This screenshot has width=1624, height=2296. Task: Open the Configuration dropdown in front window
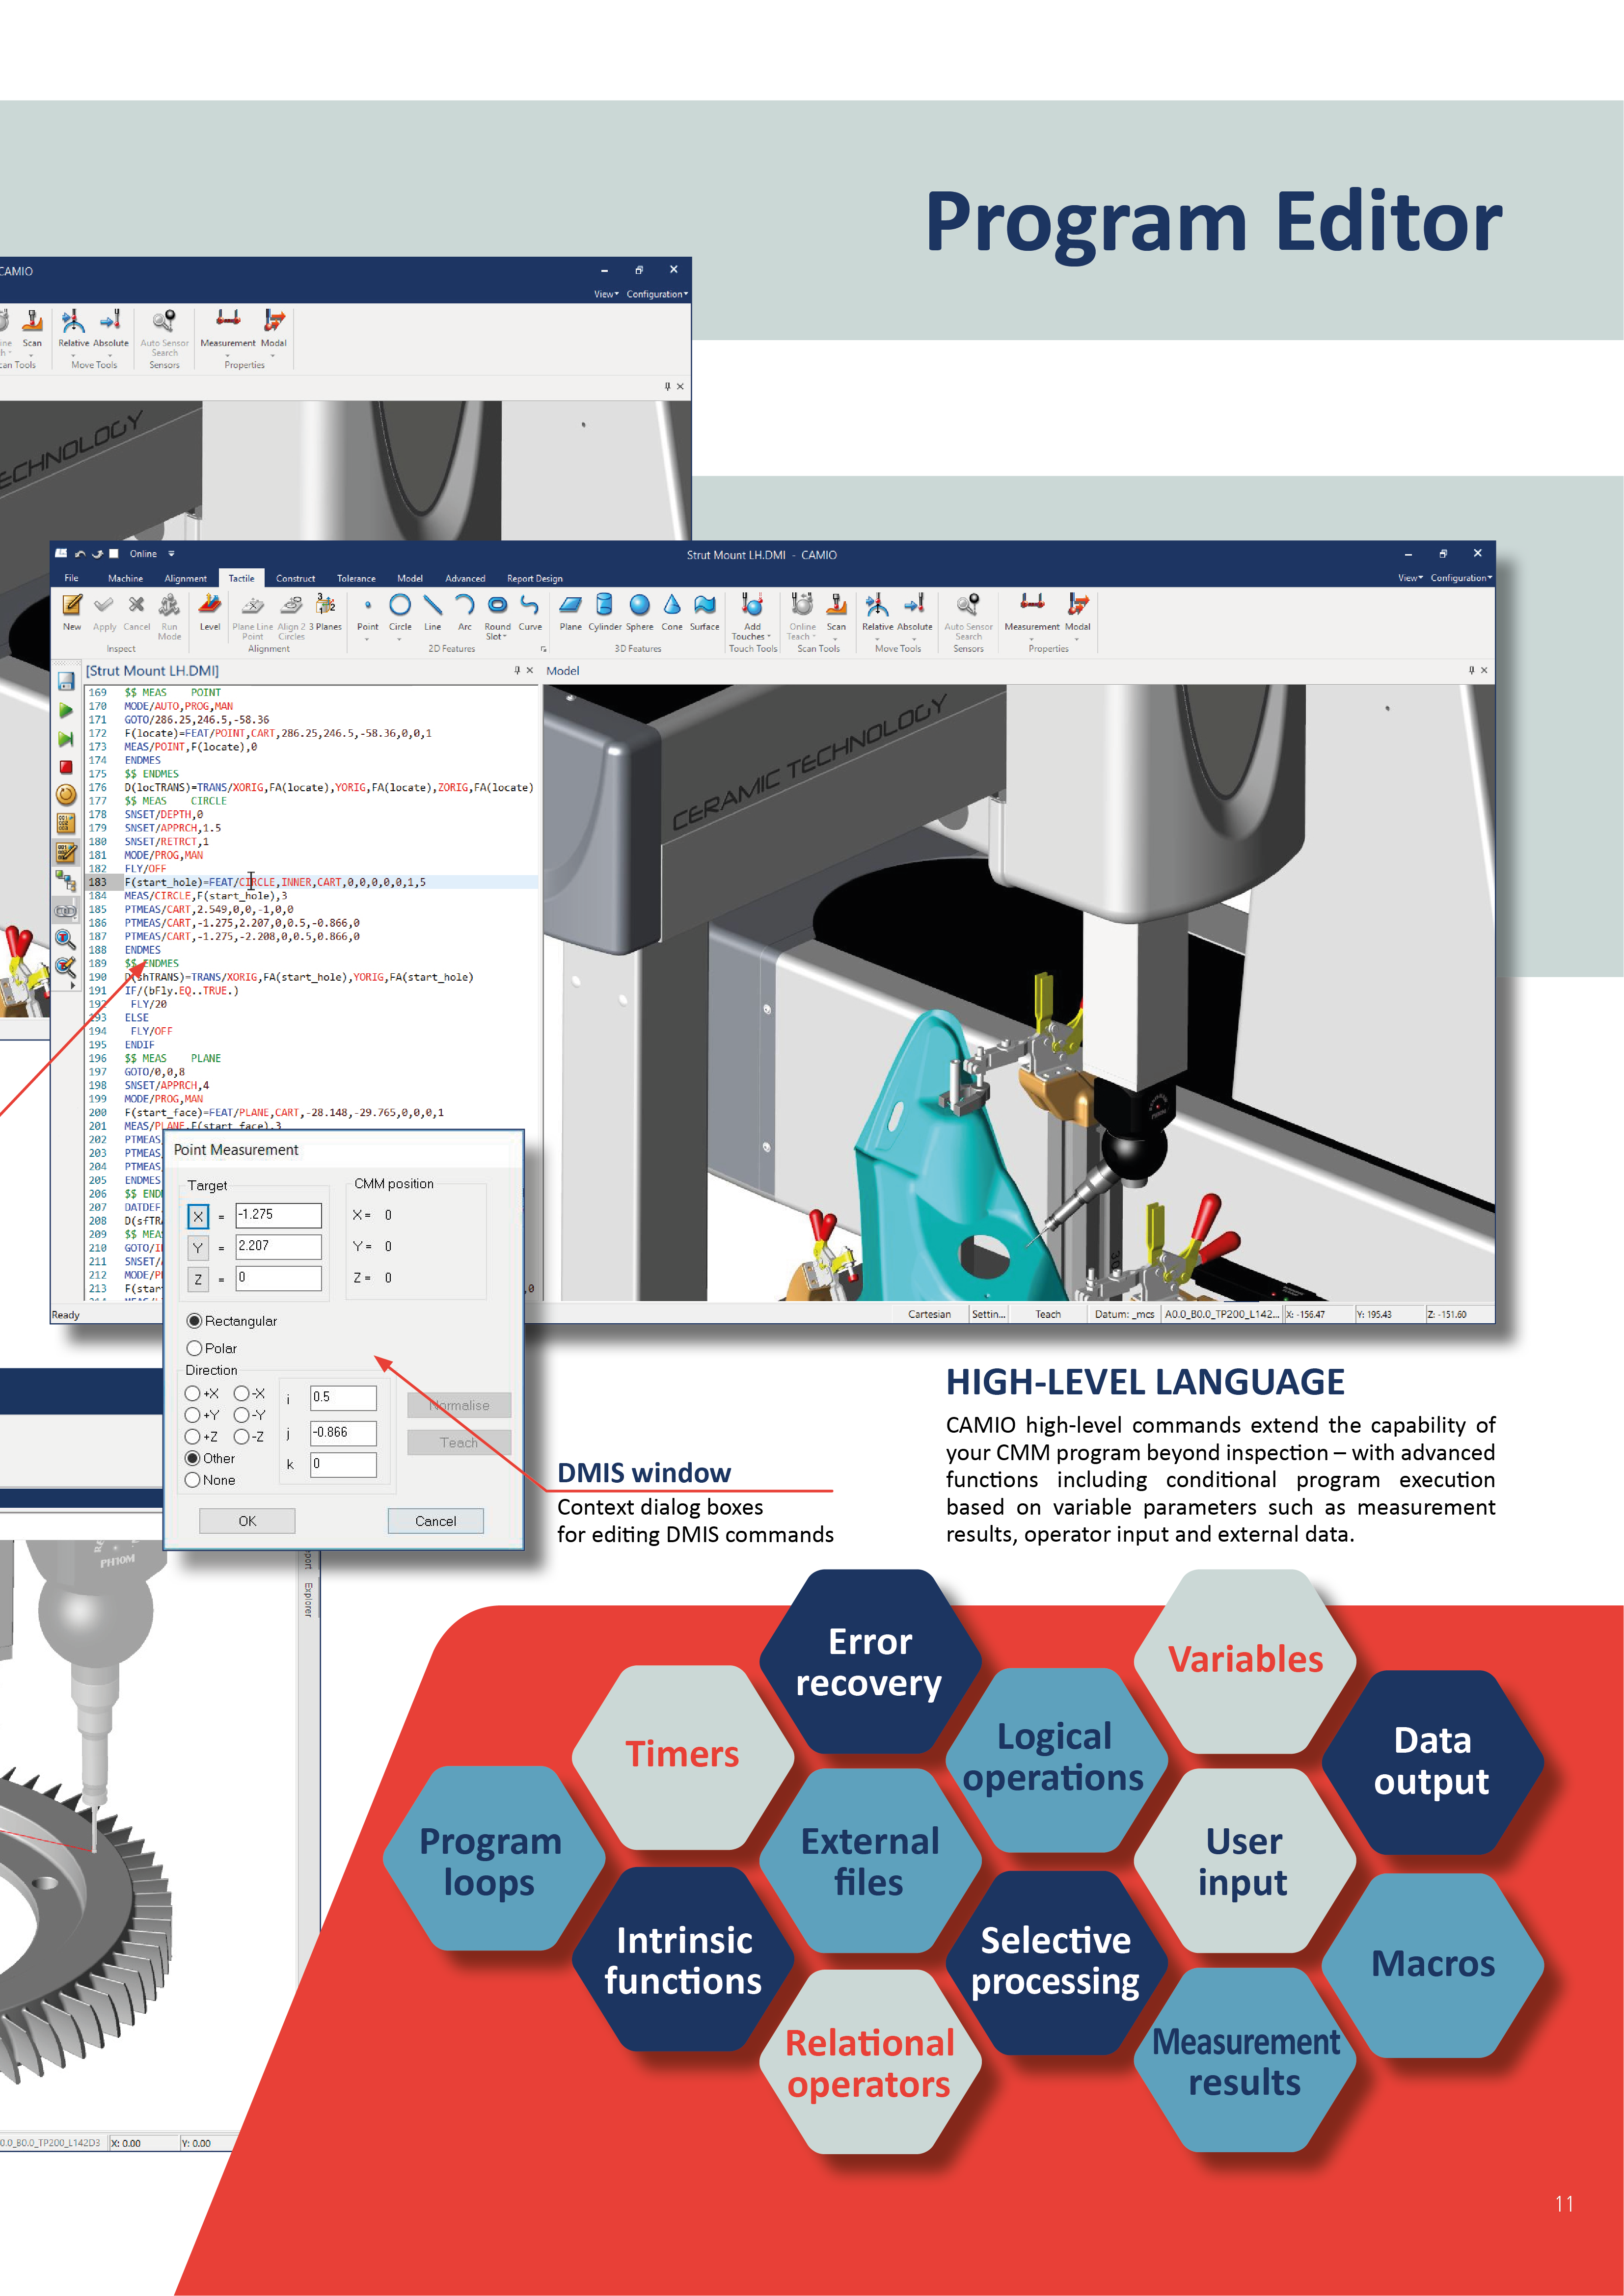coord(1461,578)
